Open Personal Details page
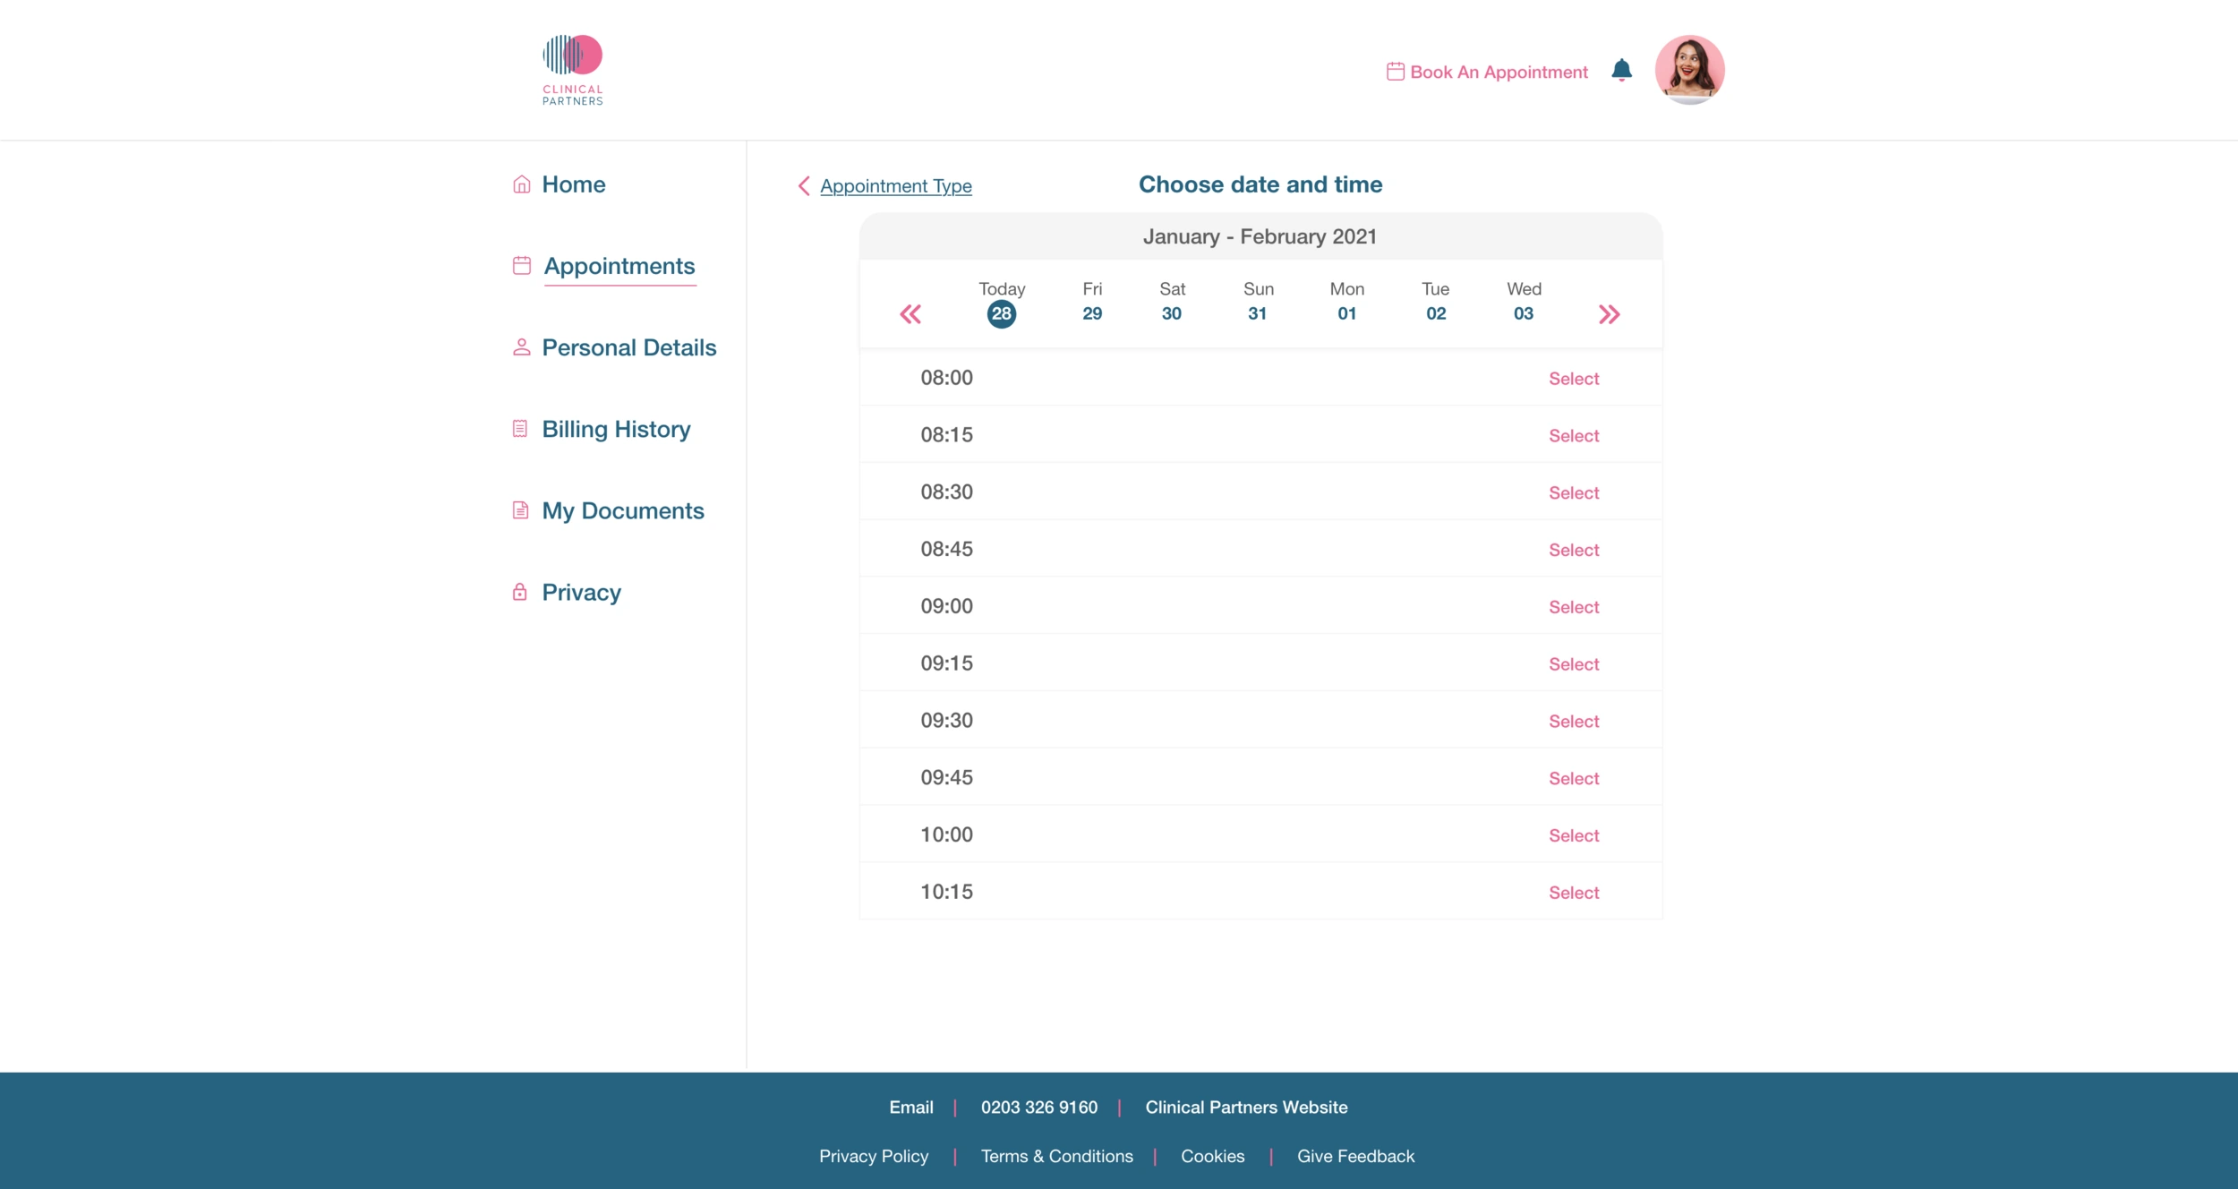Screen dimensions: 2238x1189 pyautogui.click(x=629, y=347)
